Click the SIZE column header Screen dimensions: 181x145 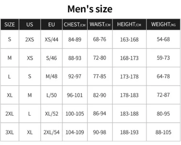[x=10, y=25]
